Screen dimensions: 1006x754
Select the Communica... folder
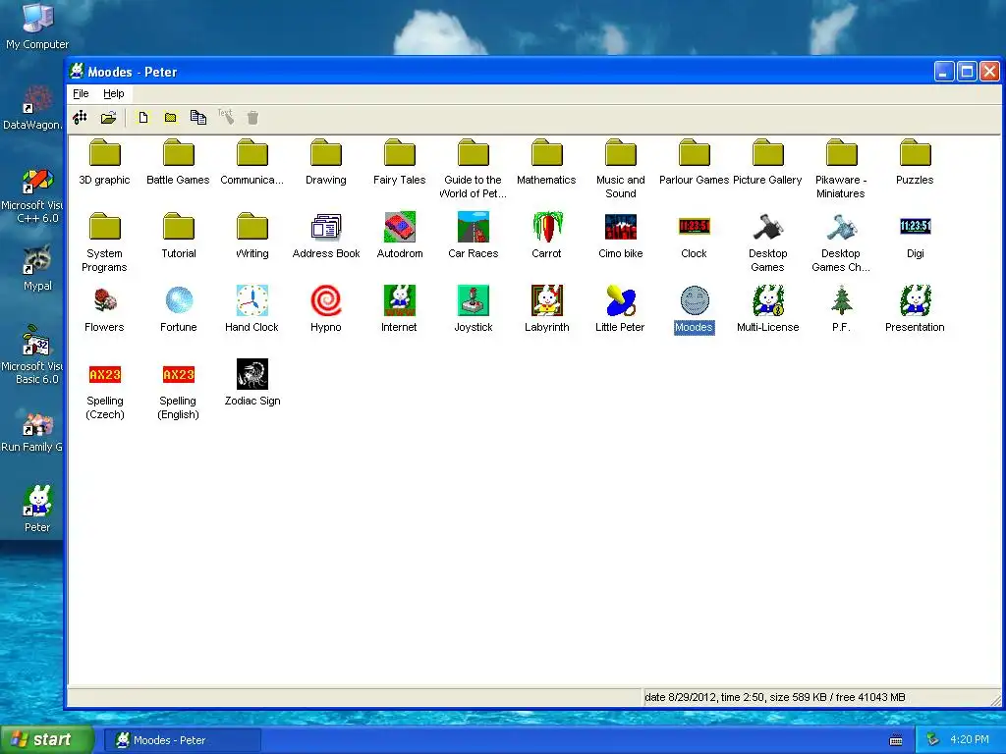point(252,153)
